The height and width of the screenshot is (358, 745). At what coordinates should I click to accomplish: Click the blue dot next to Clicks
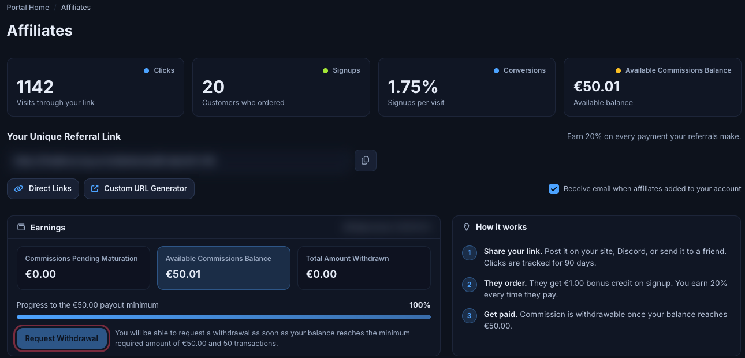click(147, 70)
